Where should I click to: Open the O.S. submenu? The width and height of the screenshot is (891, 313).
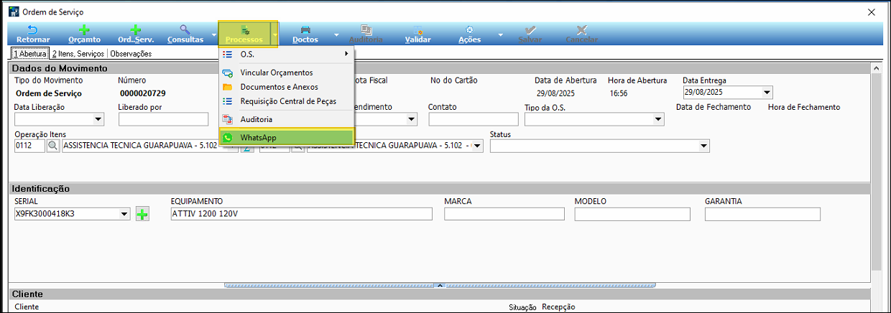(287, 54)
